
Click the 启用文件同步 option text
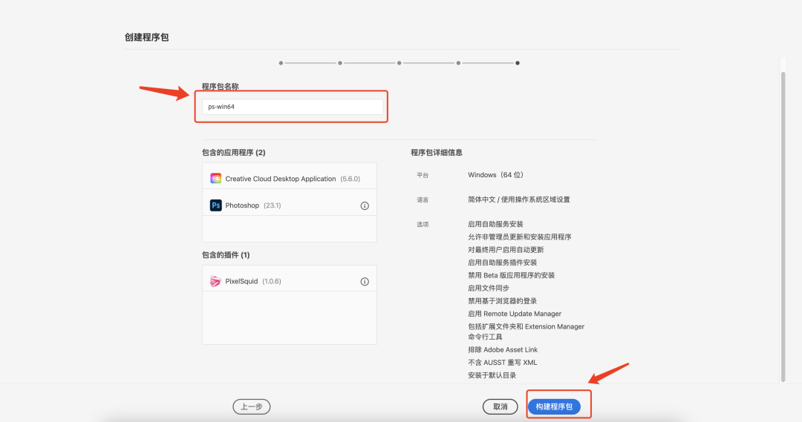point(489,289)
